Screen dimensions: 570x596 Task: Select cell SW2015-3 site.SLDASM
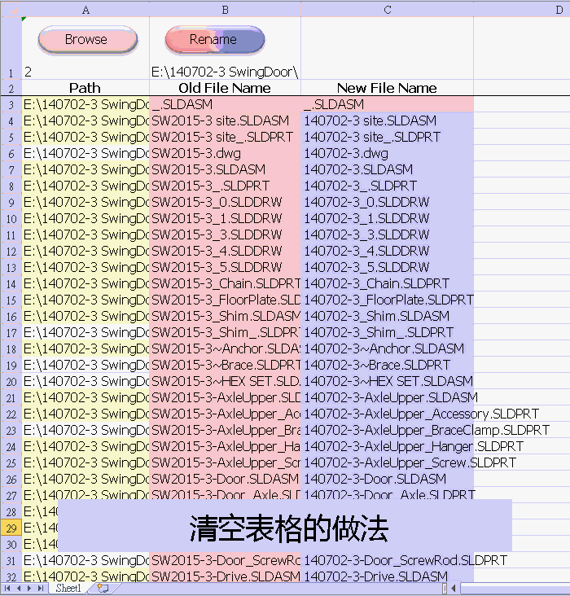tap(225, 121)
